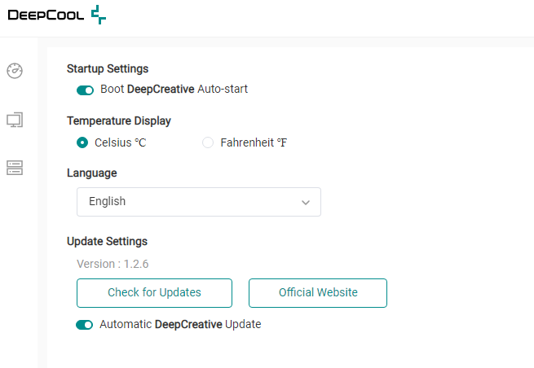
Task: Expand the language dropdown chevron arrow
Action: 306,202
